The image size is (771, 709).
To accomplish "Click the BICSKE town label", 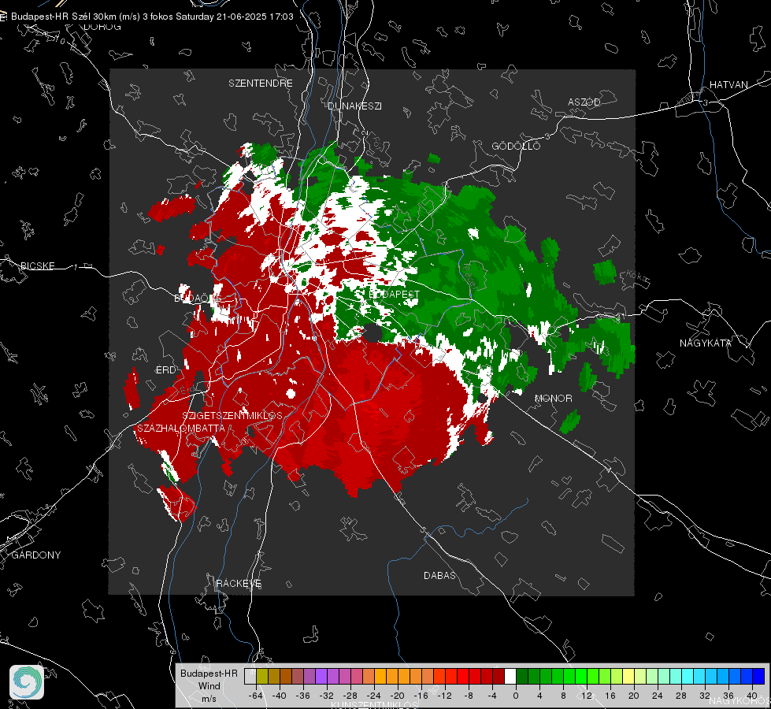I will pyautogui.click(x=37, y=265).
